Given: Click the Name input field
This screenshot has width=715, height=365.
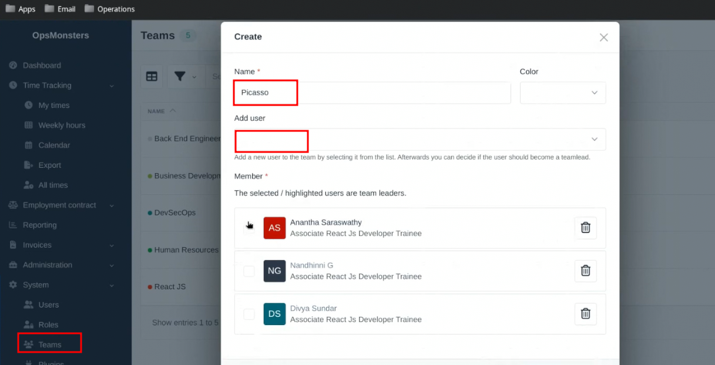Looking at the screenshot, I should click(x=372, y=93).
